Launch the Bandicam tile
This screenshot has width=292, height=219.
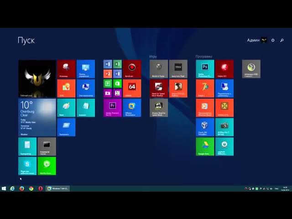132,69
